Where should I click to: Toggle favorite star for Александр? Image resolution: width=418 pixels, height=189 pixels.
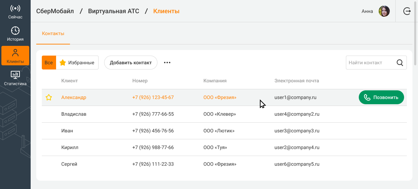(x=49, y=98)
